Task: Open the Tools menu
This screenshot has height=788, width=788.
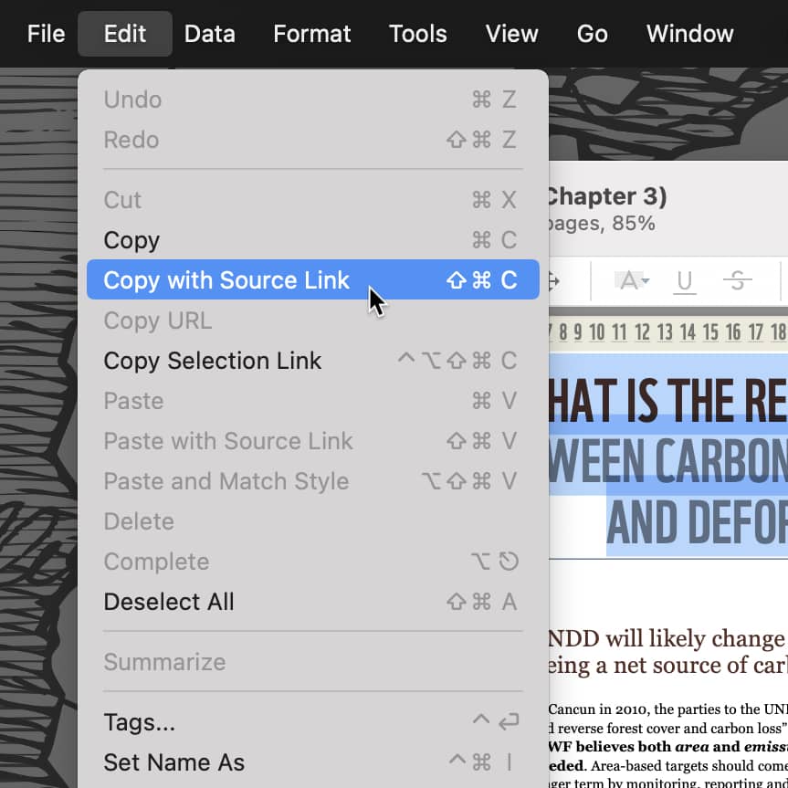Action: click(x=417, y=34)
